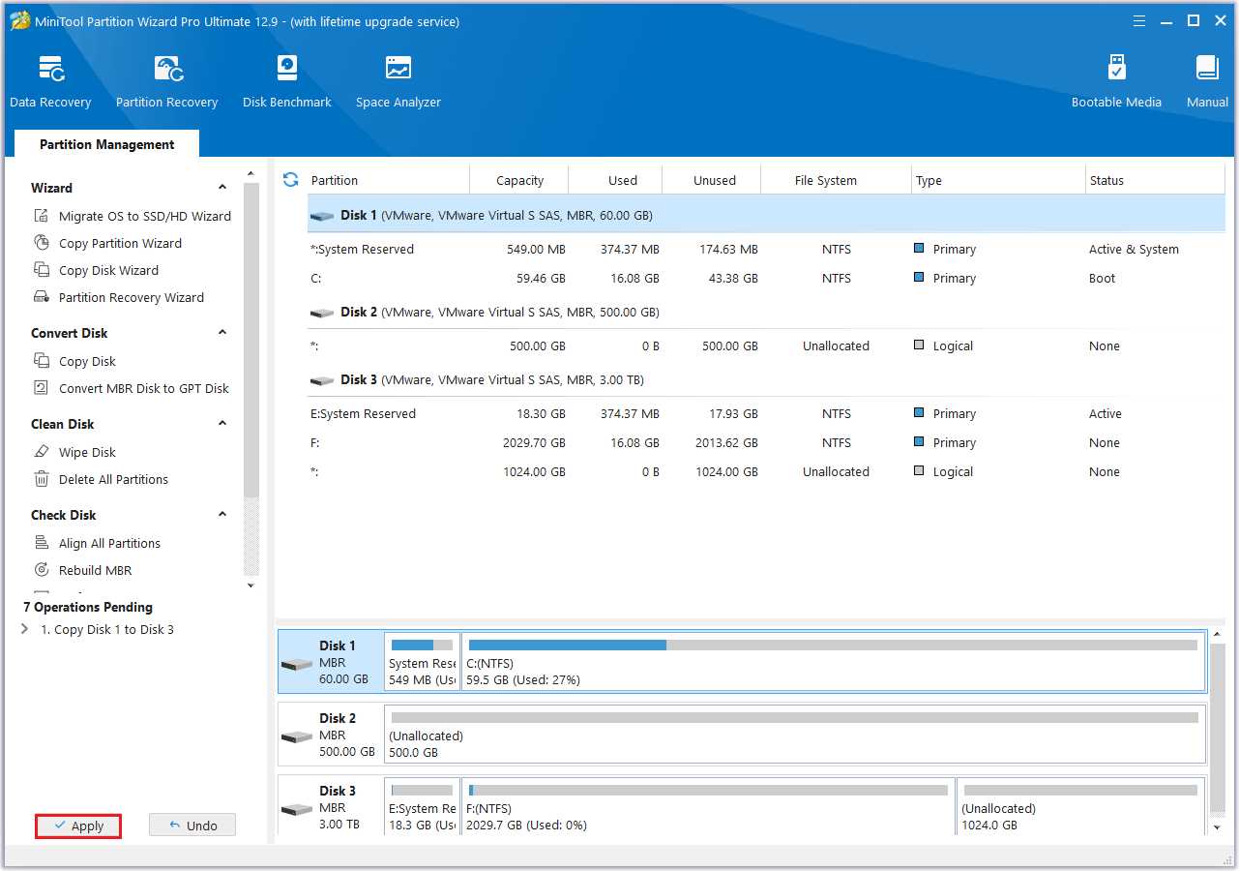Screen dimensions: 1239x871
Task: Collapse the Wizard section
Action: [222, 187]
